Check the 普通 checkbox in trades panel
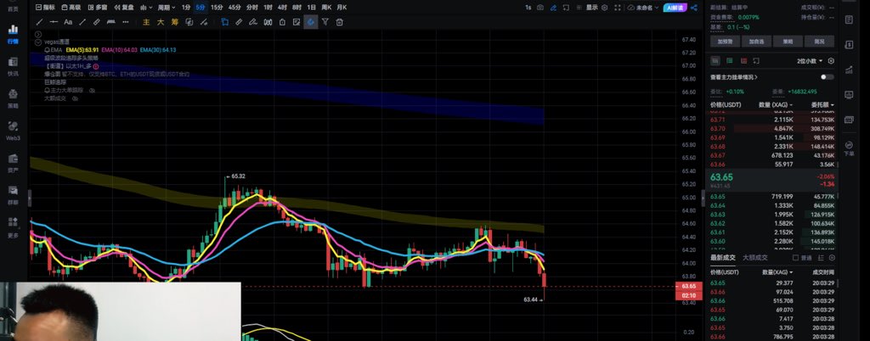This screenshot has width=870, height=341. click(x=795, y=258)
